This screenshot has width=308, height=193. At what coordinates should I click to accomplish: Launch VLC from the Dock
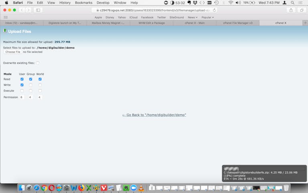coord(141,188)
